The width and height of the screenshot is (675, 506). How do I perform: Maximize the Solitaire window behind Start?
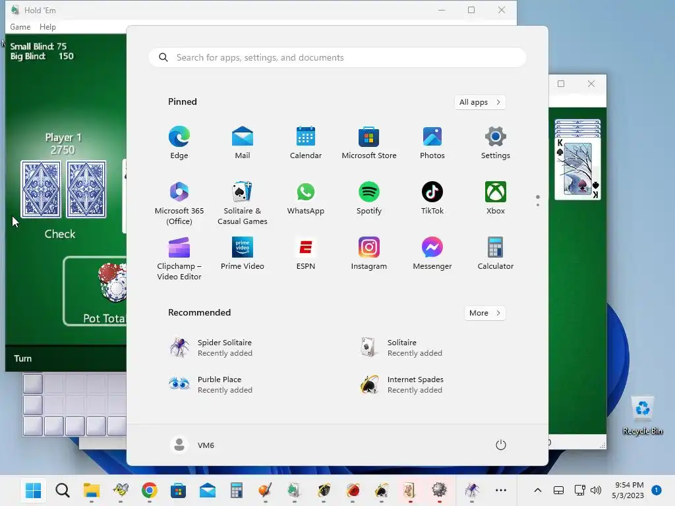(561, 84)
